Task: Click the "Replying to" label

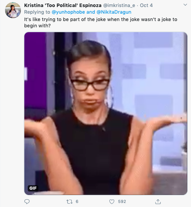Action: (x=37, y=12)
